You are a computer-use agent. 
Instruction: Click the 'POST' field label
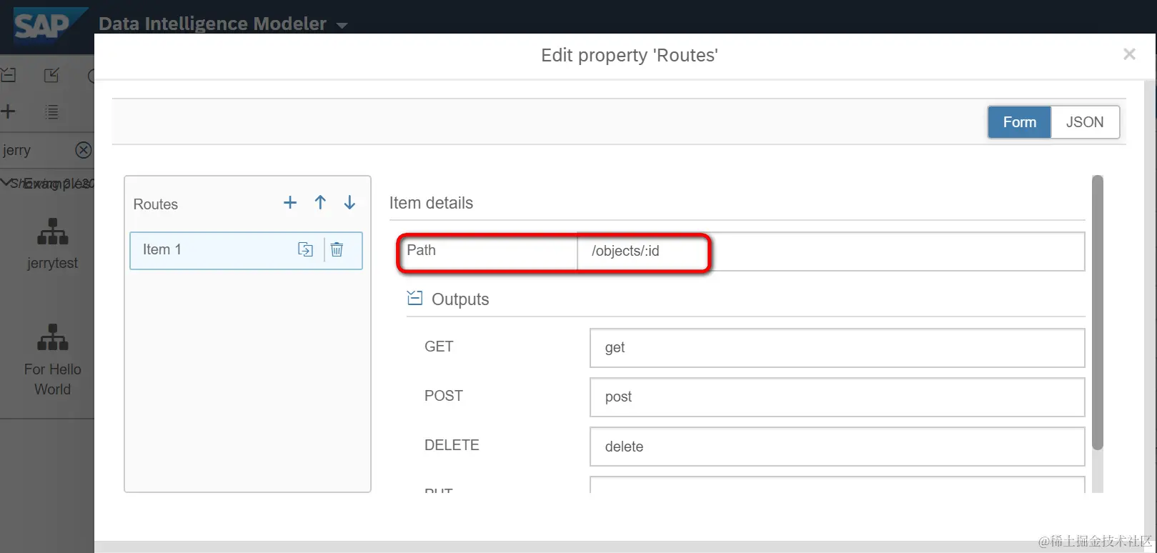click(x=444, y=396)
